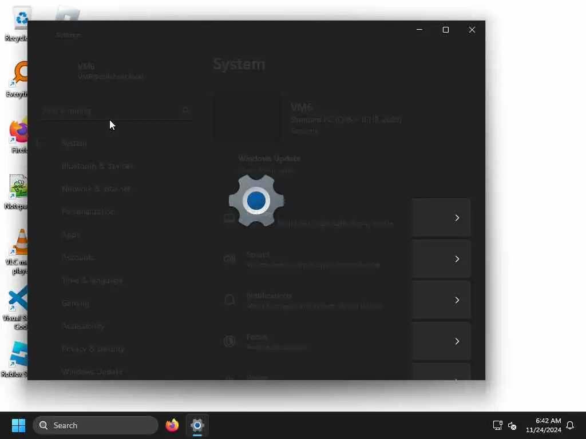Click the muted volume tray icon
The height and width of the screenshot is (439, 586).
pyautogui.click(x=512, y=425)
